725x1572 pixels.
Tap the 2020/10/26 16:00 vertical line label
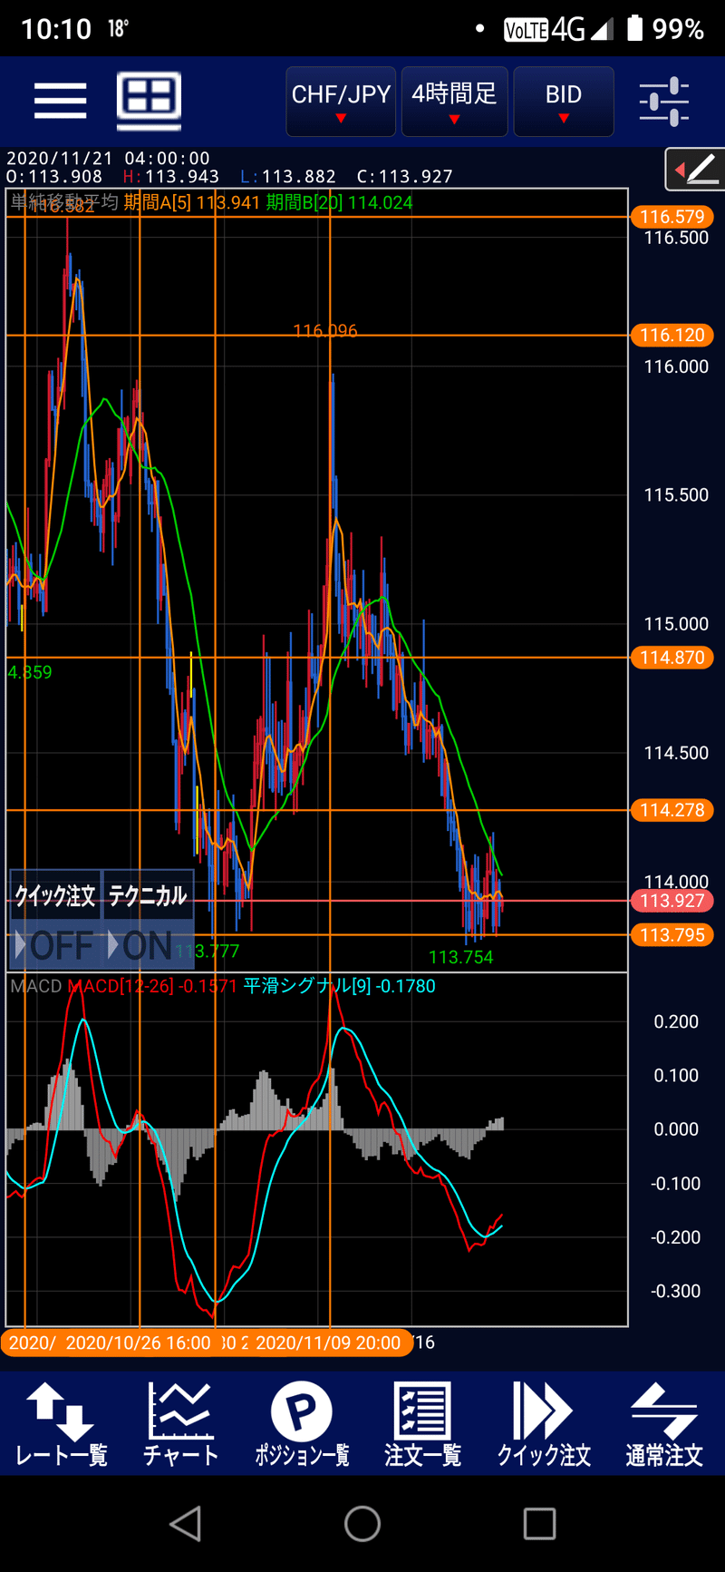coord(139,1343)
